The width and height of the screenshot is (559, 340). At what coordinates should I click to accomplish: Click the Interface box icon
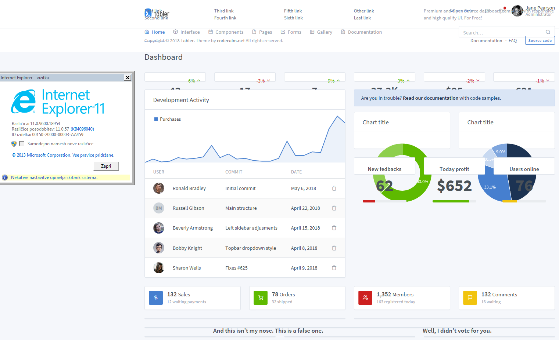pos(175,32)
